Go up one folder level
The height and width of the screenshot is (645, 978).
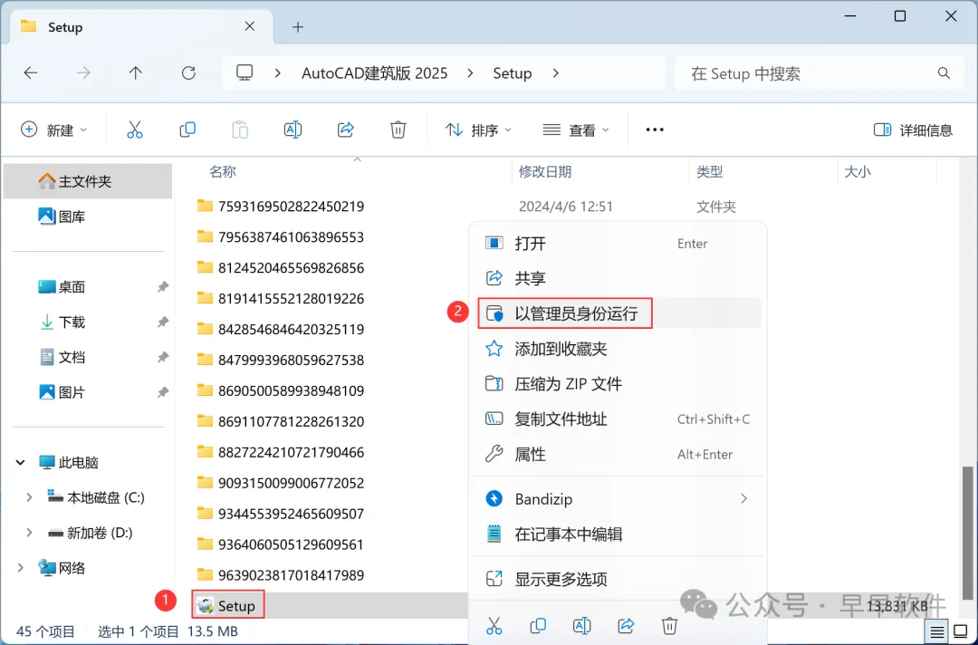[135, 73]
